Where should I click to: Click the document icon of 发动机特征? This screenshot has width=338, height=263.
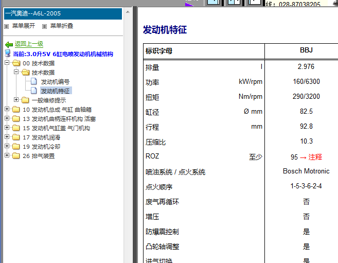pos(34,91)
